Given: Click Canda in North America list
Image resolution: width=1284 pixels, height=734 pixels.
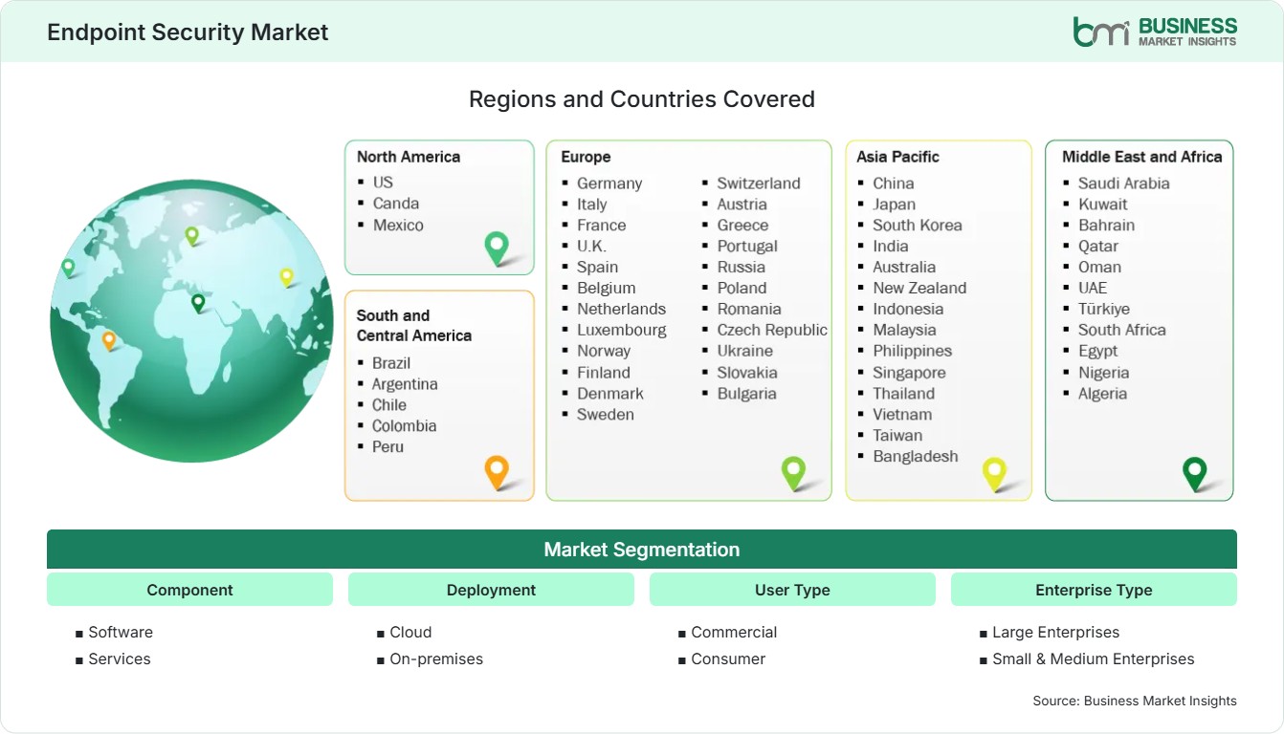Looking at the screenshot, I should [396, 203].
